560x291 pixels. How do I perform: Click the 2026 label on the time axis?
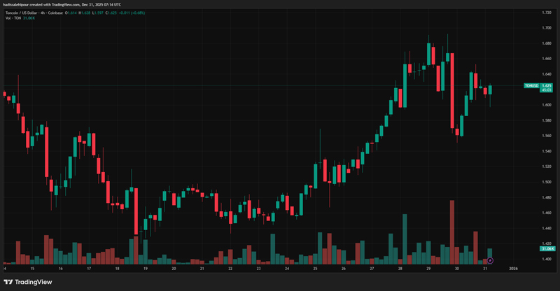click(x=513, y=268)
